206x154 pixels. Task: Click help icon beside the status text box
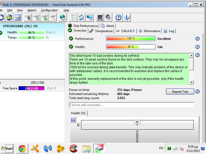click(197, 55)
